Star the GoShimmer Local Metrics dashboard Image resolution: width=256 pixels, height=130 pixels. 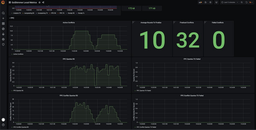(39, 3)
